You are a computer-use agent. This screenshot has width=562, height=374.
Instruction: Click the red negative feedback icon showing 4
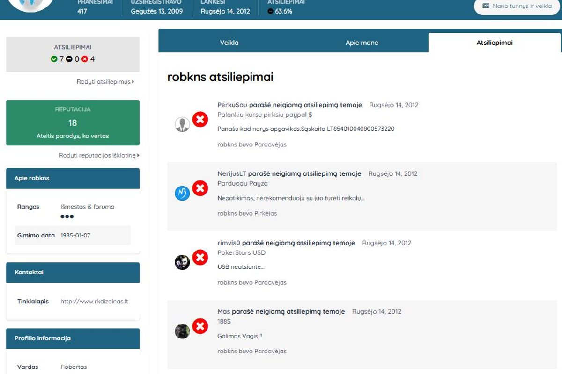[x=85, y=59]
